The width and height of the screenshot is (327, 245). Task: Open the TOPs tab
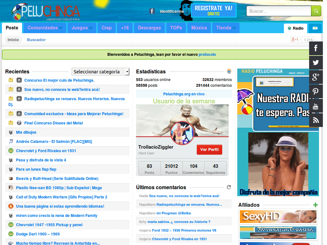[176, 28]
